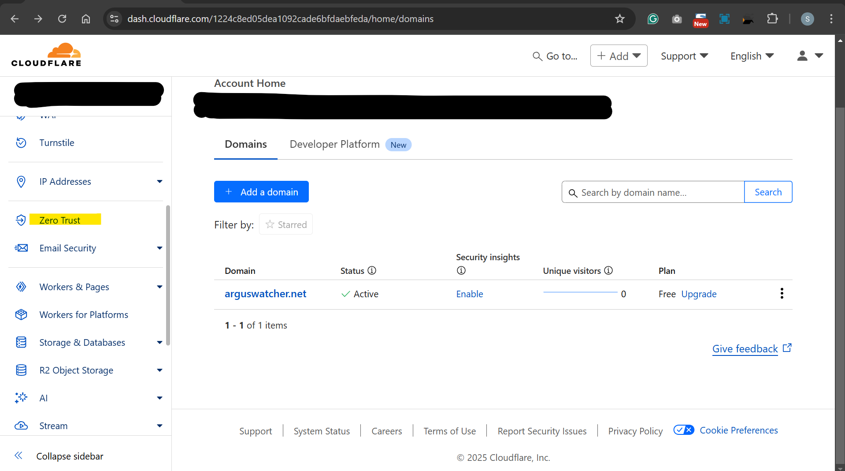Click the browser reload icon
The width and height of the screenshot is (845, 471).
[62, 19]
